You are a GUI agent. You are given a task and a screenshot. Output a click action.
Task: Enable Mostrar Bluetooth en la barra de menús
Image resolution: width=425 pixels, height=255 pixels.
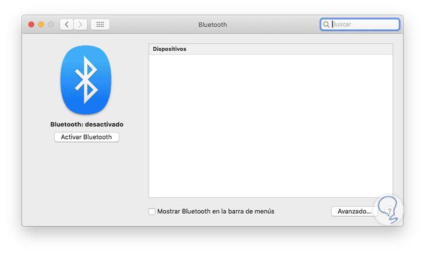pos(152,211)
